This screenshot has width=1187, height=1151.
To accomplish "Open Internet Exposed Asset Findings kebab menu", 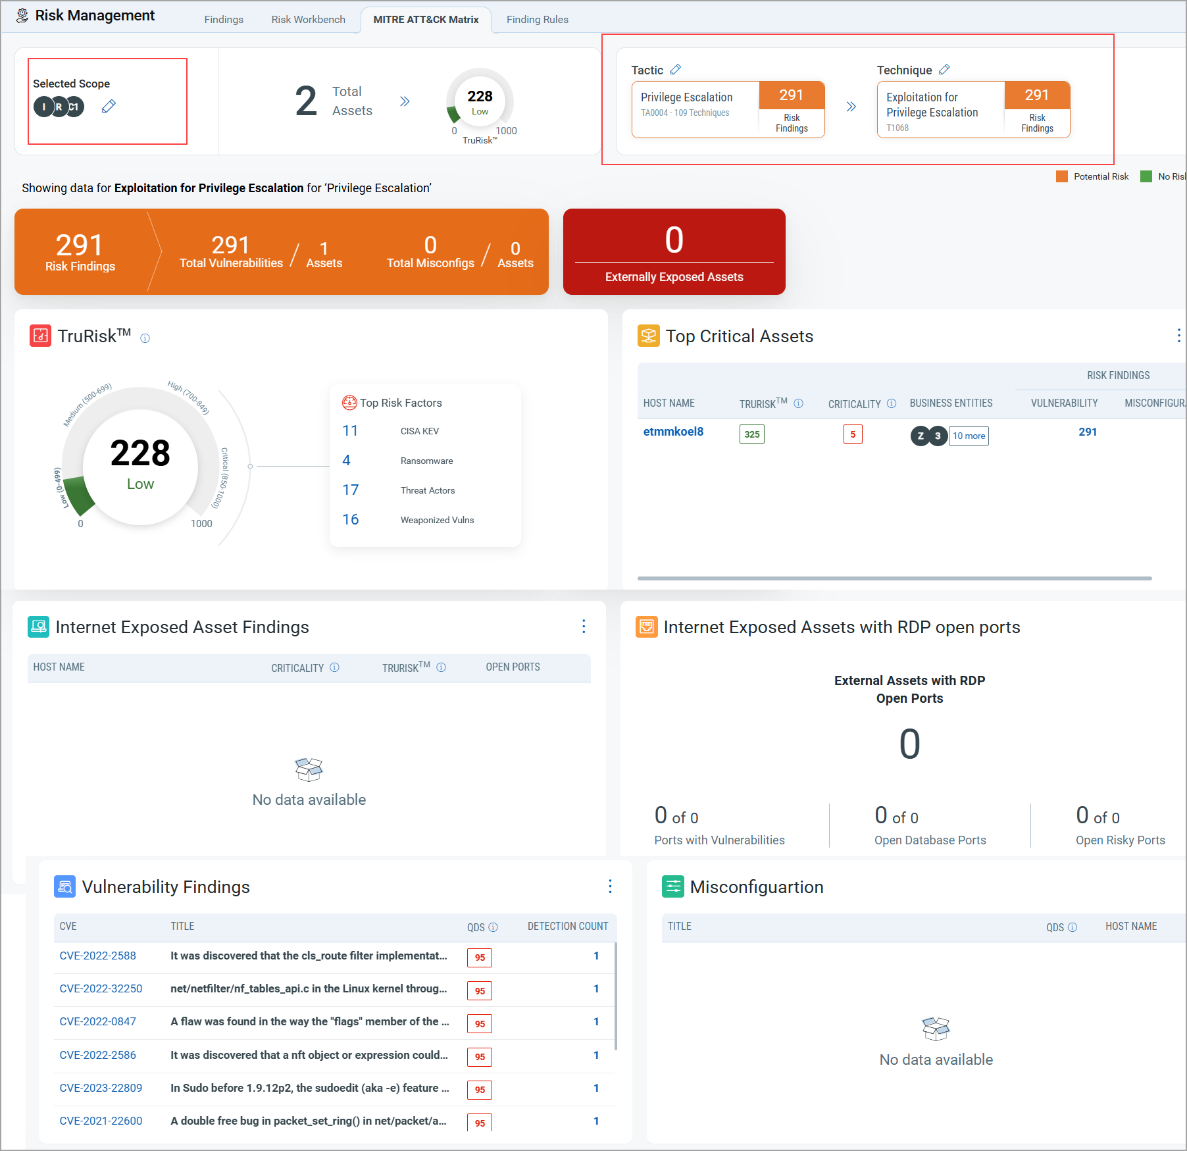I will pos(584,627).
